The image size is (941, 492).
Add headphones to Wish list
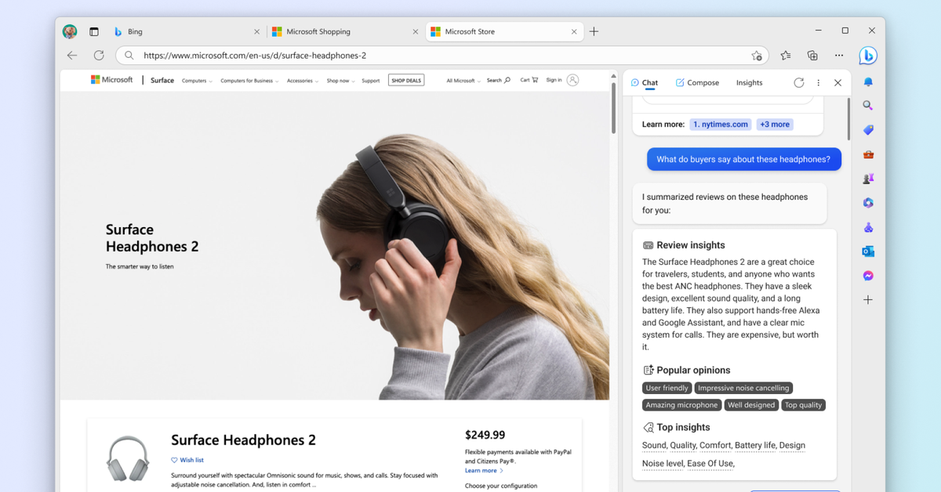coord(188,460)
